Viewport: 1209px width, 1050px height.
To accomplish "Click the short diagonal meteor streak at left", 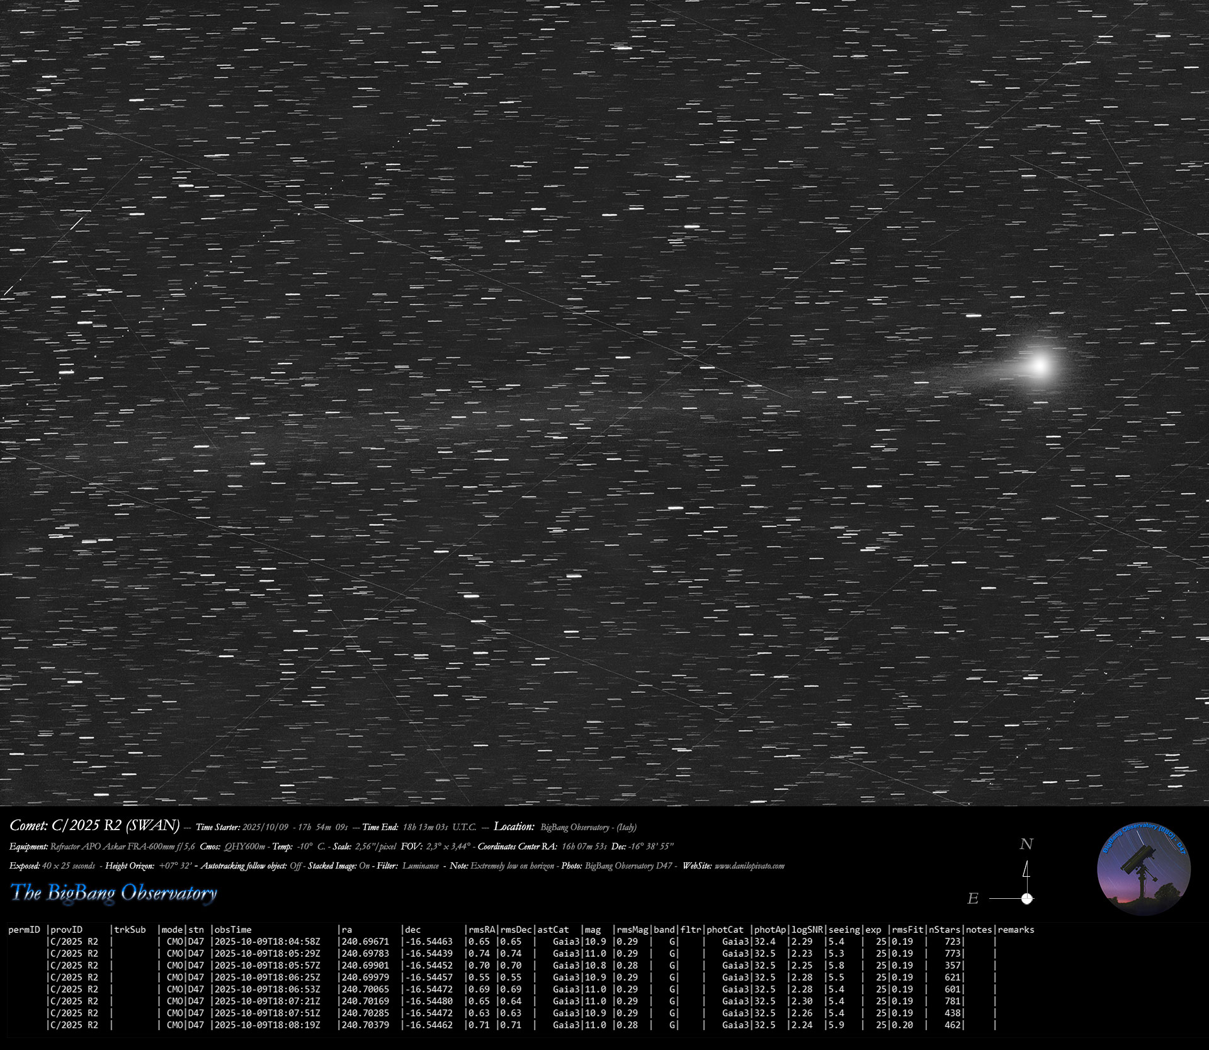I will coord(76,224).
